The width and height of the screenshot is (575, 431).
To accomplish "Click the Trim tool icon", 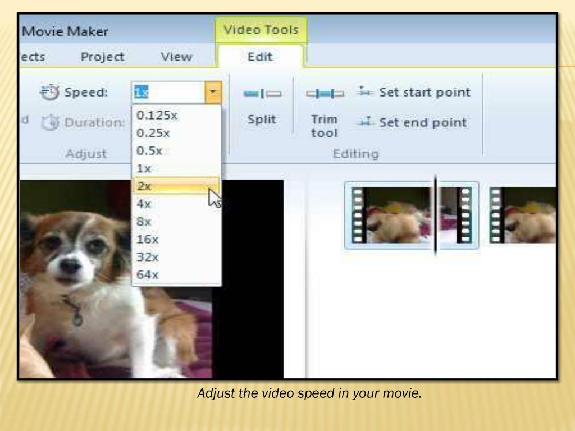I will pyautogui.click(x=325, y=94).
